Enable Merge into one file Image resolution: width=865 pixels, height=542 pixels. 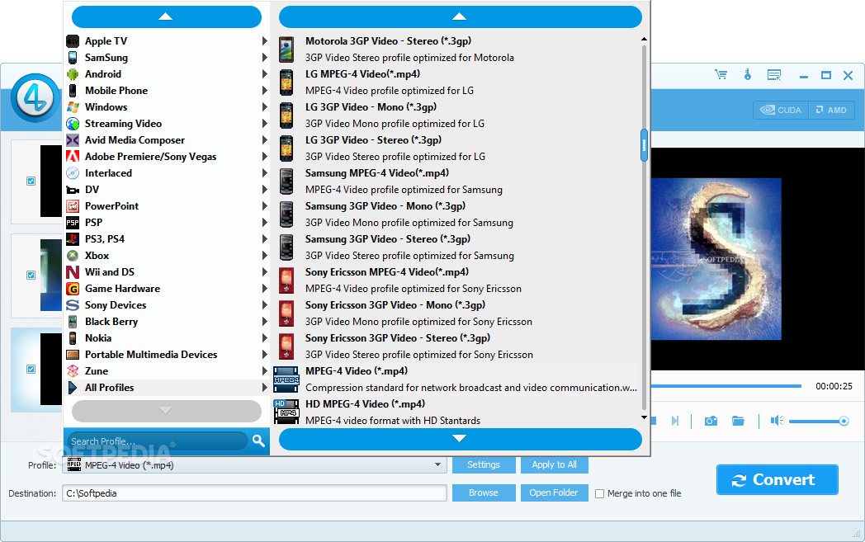click(x=600, y=494)
